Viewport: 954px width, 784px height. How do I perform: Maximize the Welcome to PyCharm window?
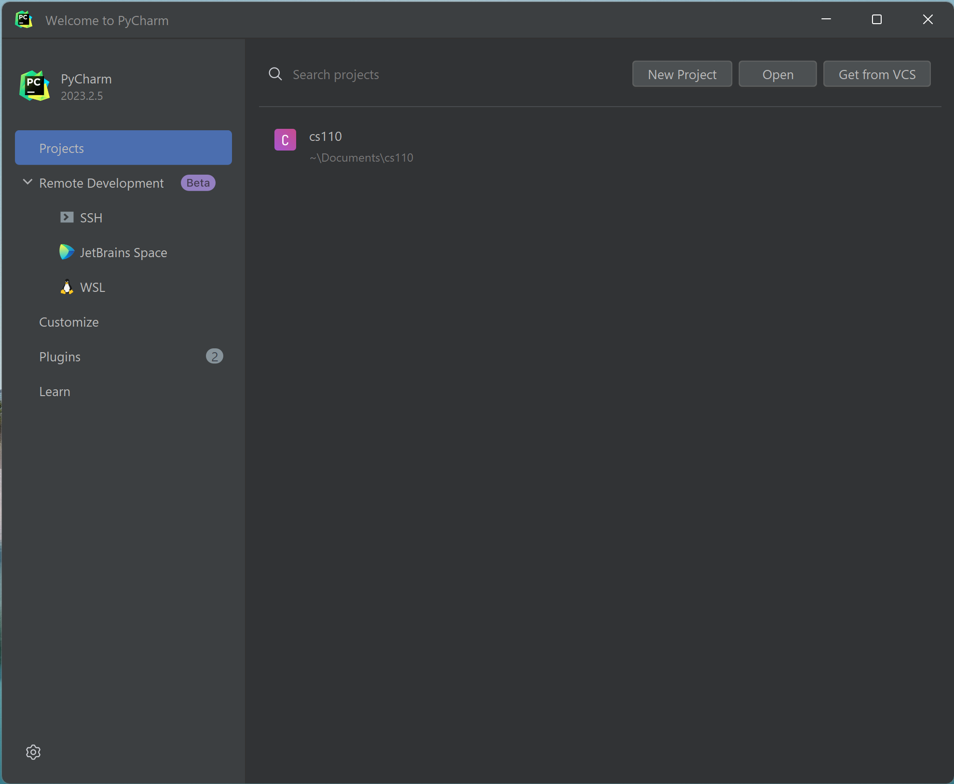click(877, 19)
